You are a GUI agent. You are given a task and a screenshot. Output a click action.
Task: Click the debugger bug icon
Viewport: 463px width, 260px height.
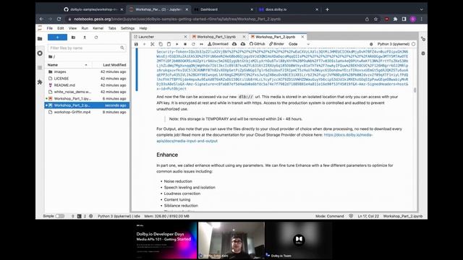coord(371,44)
